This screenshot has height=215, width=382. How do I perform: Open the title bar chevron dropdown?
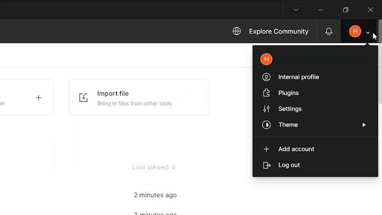click(x=296, y=10)
